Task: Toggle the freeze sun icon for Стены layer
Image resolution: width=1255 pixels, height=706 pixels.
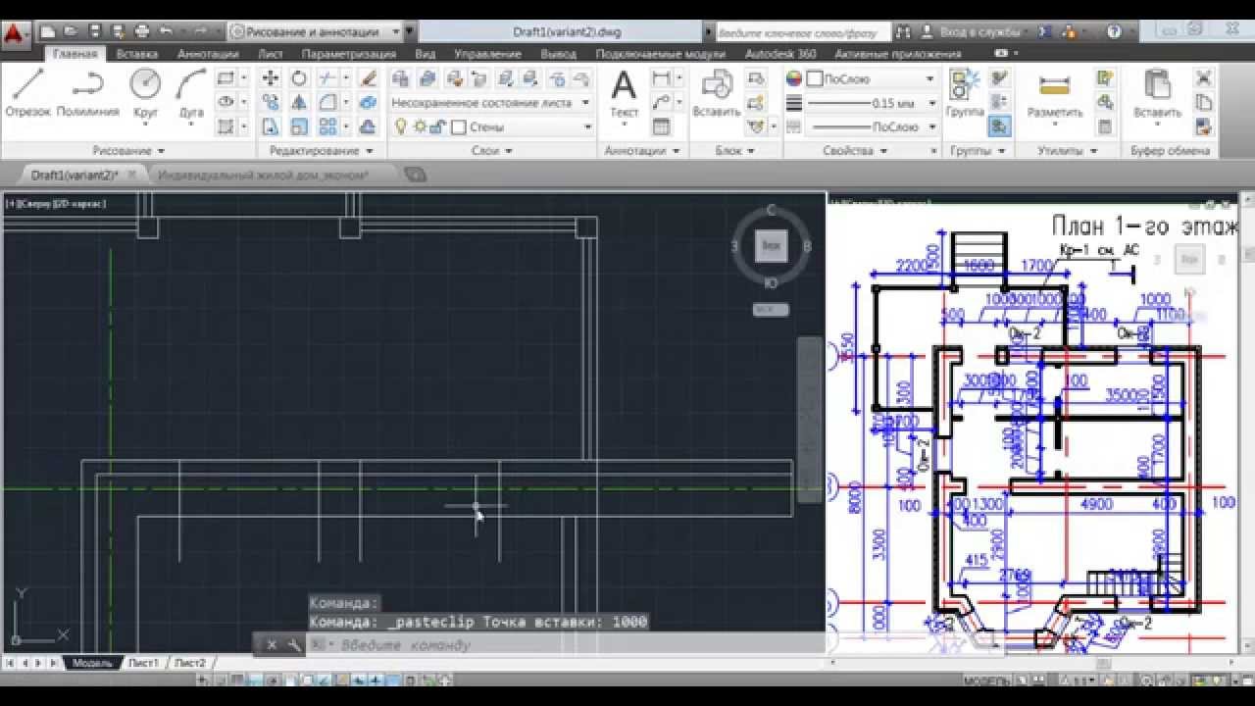Action: pyautogui.click(x=420, y=126)
